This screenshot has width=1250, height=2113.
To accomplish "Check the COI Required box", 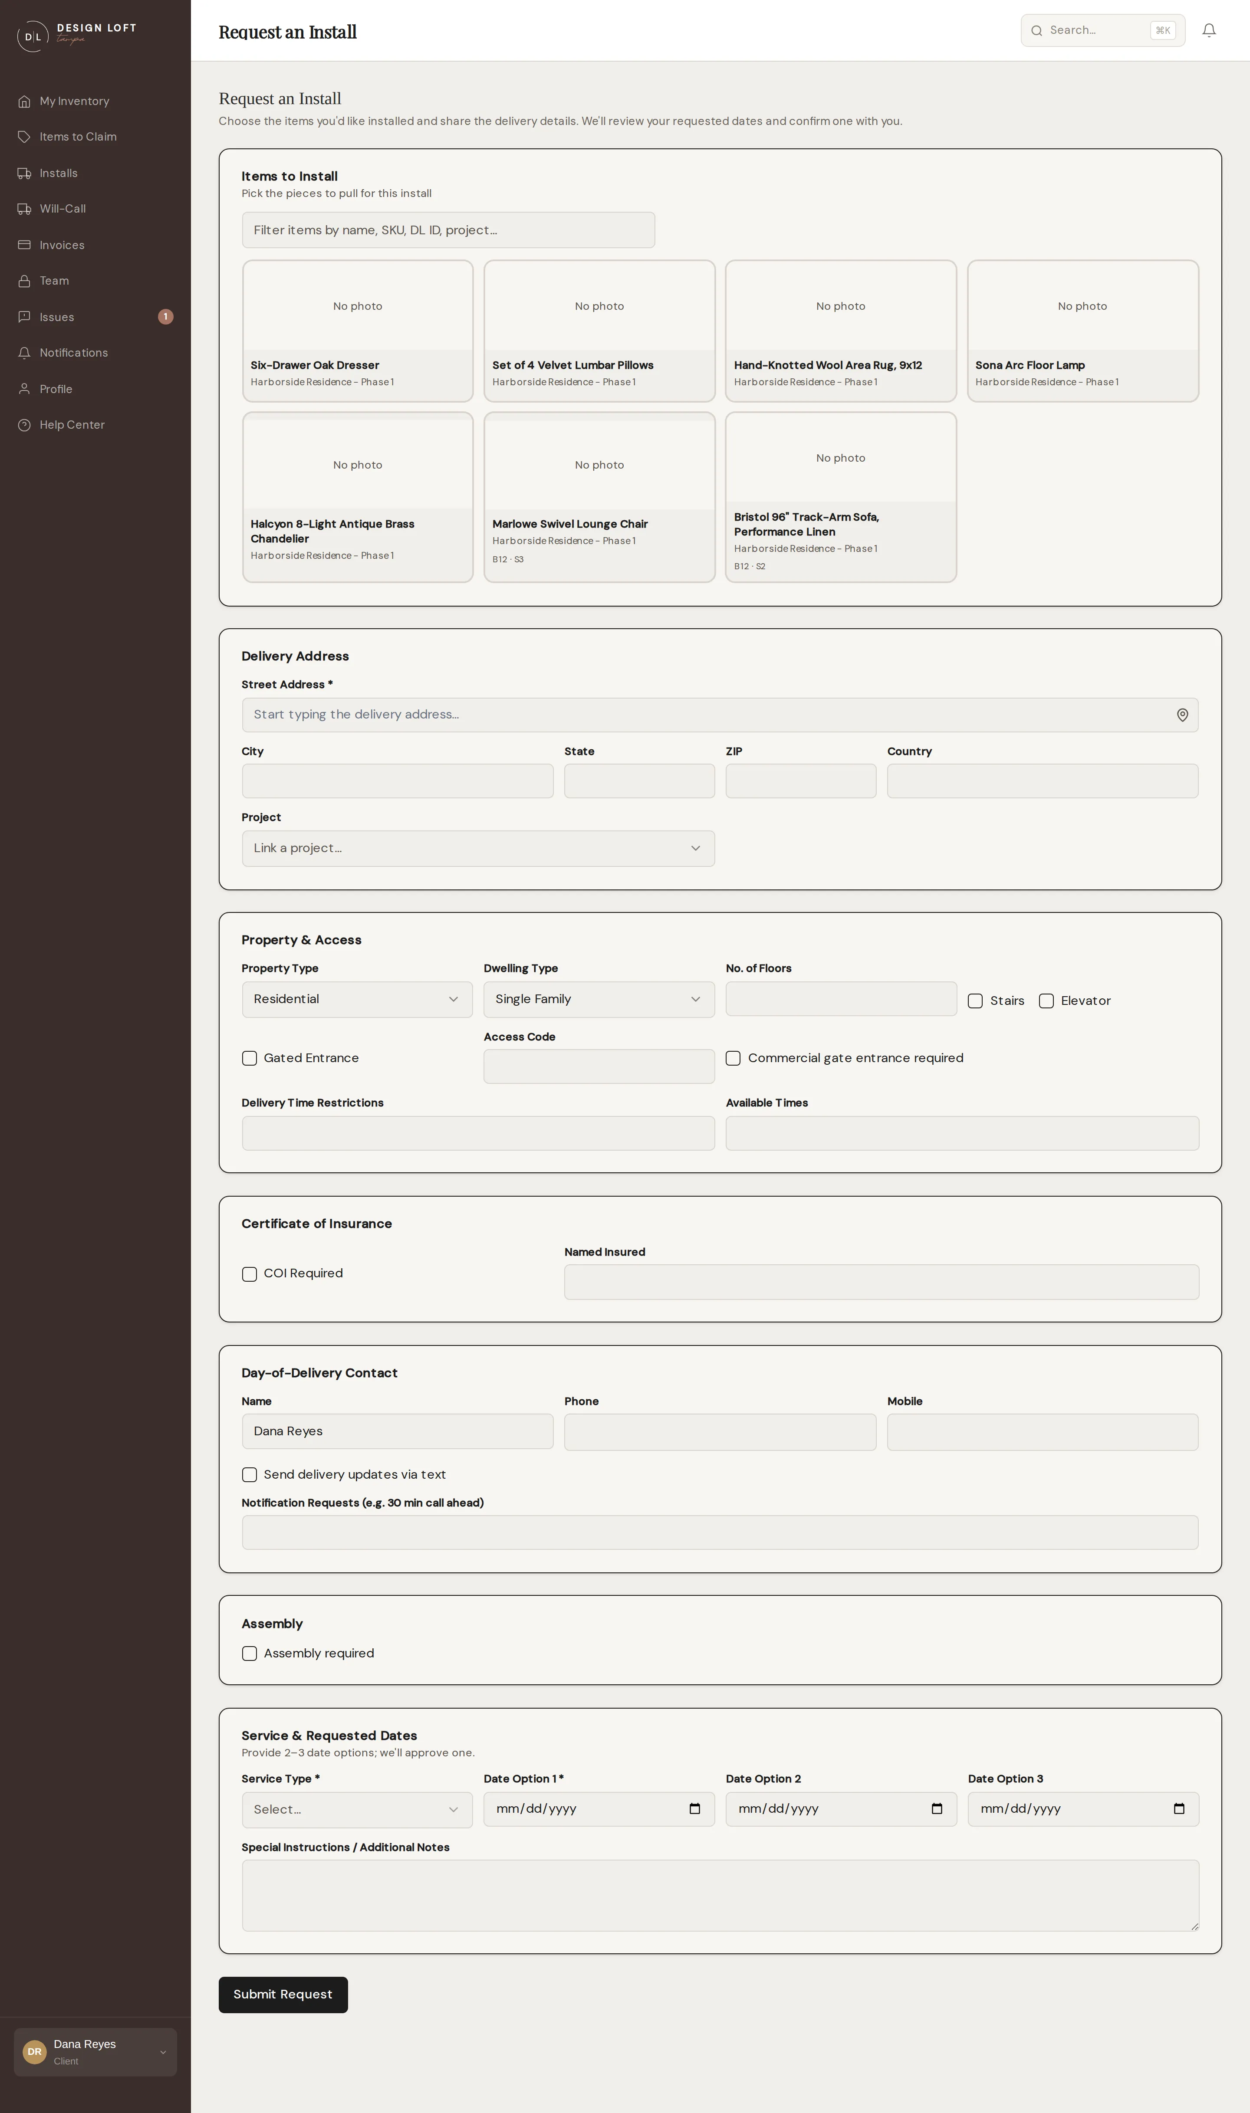I will (x=249, y=1274).
